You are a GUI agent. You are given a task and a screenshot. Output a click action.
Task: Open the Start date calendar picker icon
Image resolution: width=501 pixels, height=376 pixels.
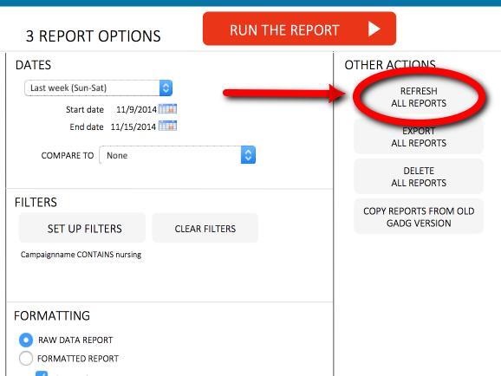[168, 109]
